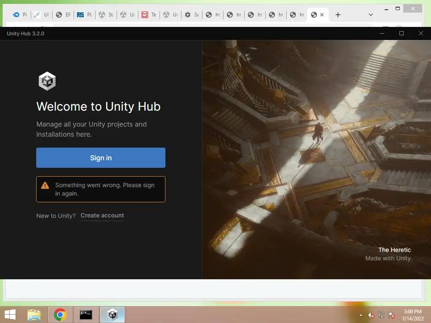Viewport: 431px width, 323px height.
Task: Click The Heretic artwork image
Action: [317, 159]
